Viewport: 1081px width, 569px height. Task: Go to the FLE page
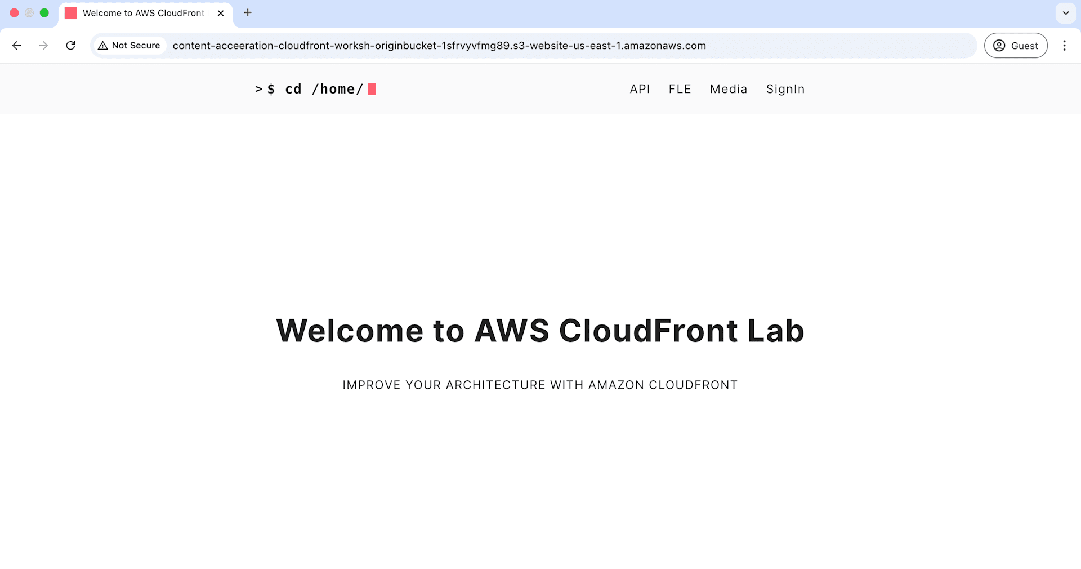tap(680, 89)
